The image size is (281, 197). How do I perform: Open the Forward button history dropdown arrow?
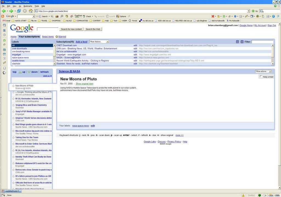[x=15, y=11]
